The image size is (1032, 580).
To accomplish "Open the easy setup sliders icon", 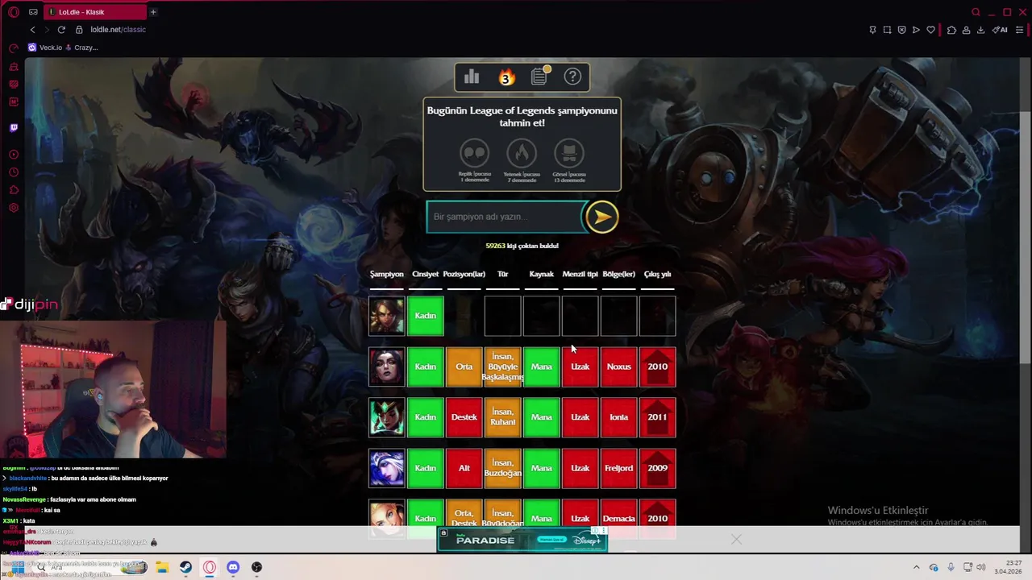I will (x=1019, y=30).
